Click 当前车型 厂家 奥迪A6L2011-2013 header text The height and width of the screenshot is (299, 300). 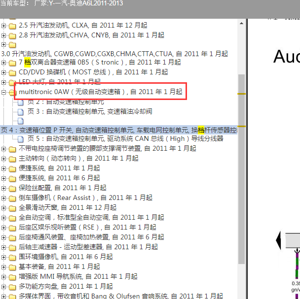62,3
